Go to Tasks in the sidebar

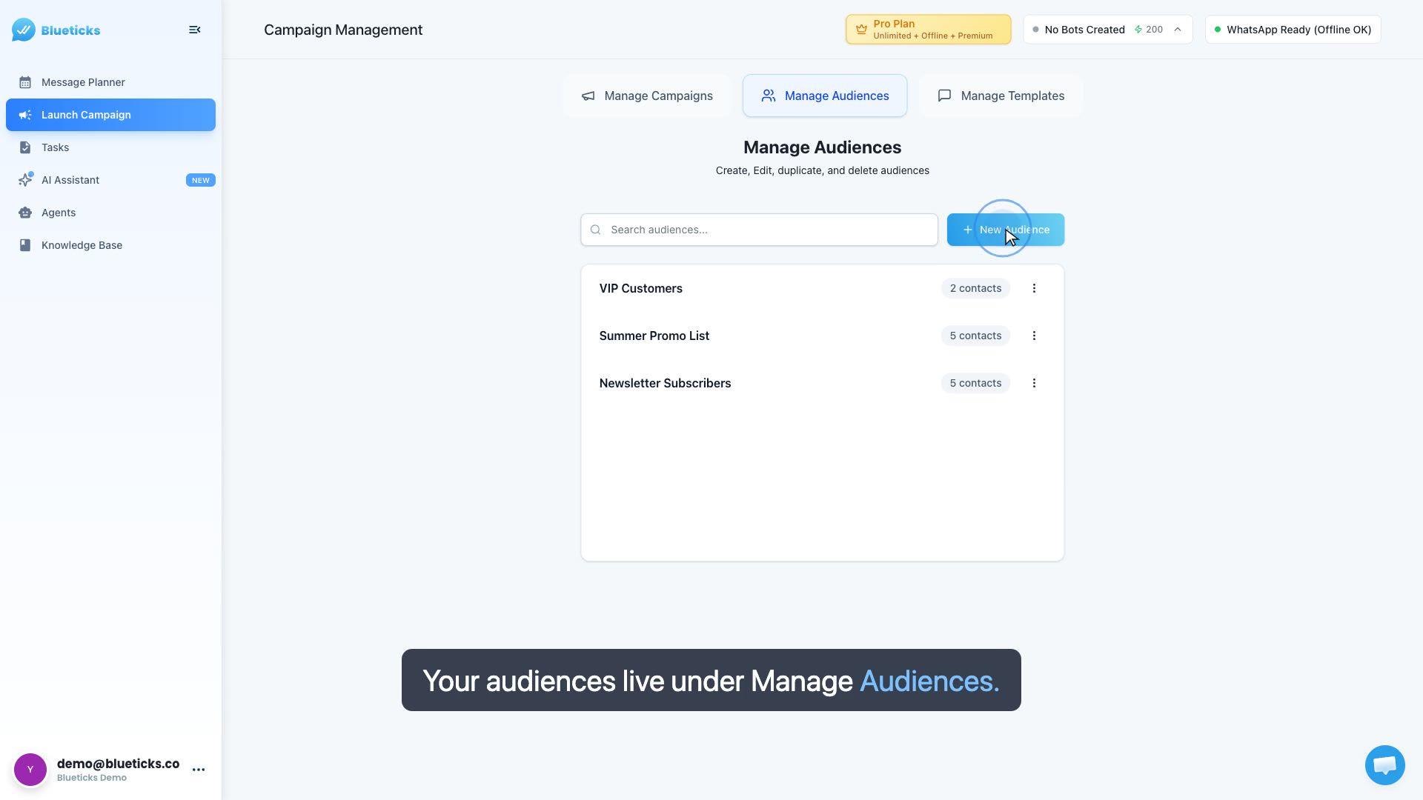[110, 147]
